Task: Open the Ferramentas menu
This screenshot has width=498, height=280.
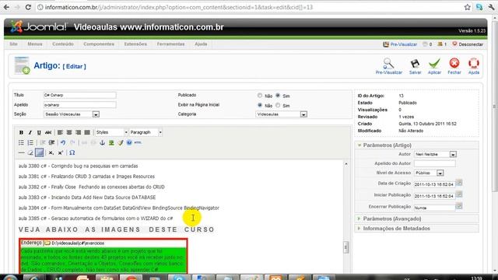Action: pos(171,44)
